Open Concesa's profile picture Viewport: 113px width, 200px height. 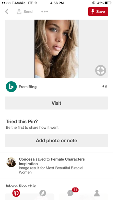click(11, 162)
